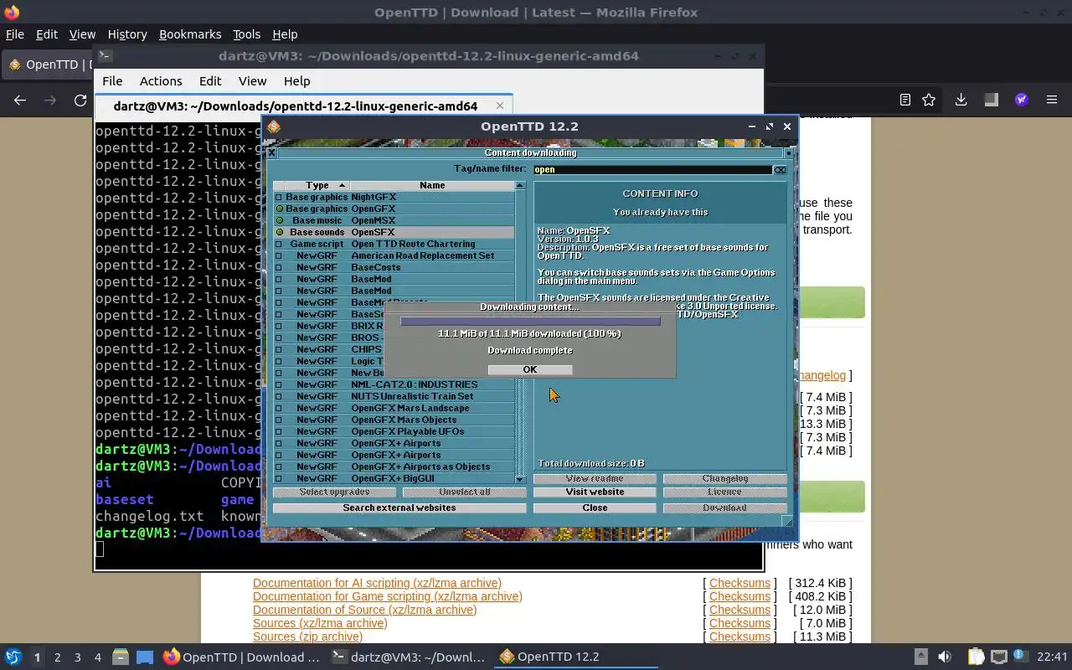Click content list scrollbar down arrow
The height and width of the screenshot is (670, 1072).
520,479
